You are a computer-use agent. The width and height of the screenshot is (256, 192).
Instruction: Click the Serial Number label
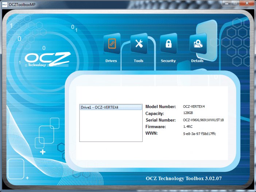pos(161,120)
